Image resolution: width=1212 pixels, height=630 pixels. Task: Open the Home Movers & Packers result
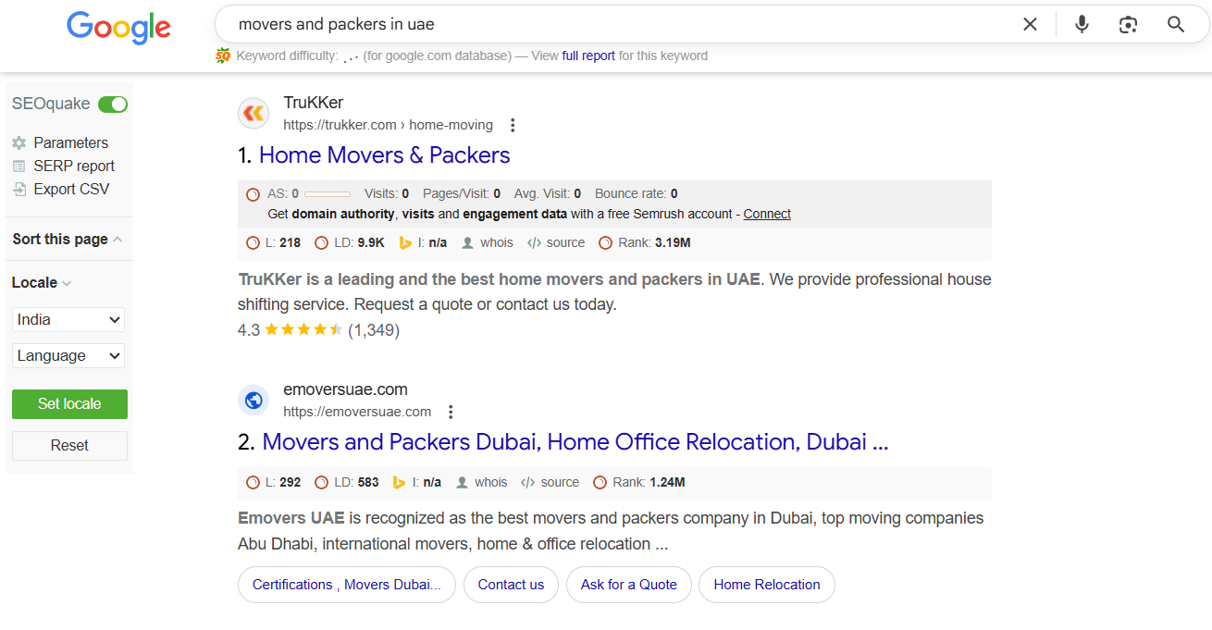pyautogui.click(x=384, y=155)
